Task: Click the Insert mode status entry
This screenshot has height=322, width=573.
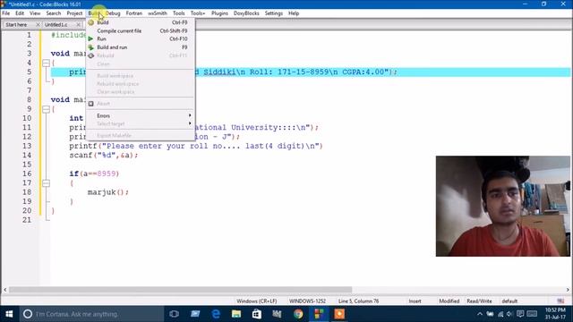Action: coord(415,301)
